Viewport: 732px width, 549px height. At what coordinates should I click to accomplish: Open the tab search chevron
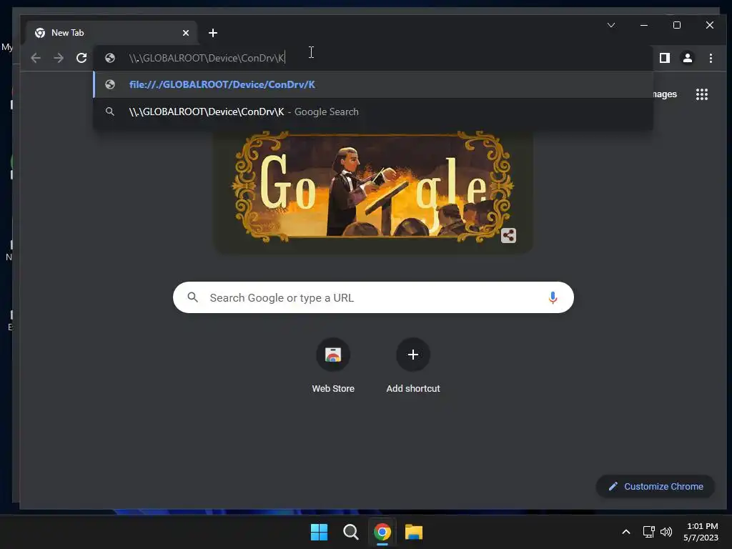click(611, 25)
